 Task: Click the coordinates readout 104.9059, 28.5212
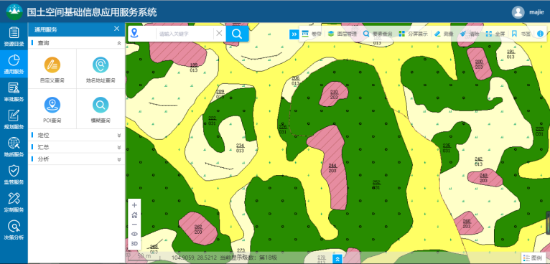point(194,258)
